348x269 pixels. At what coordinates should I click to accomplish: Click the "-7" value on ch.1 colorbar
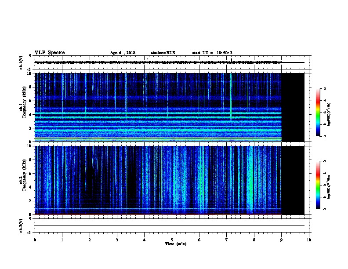tap(324, 136)
